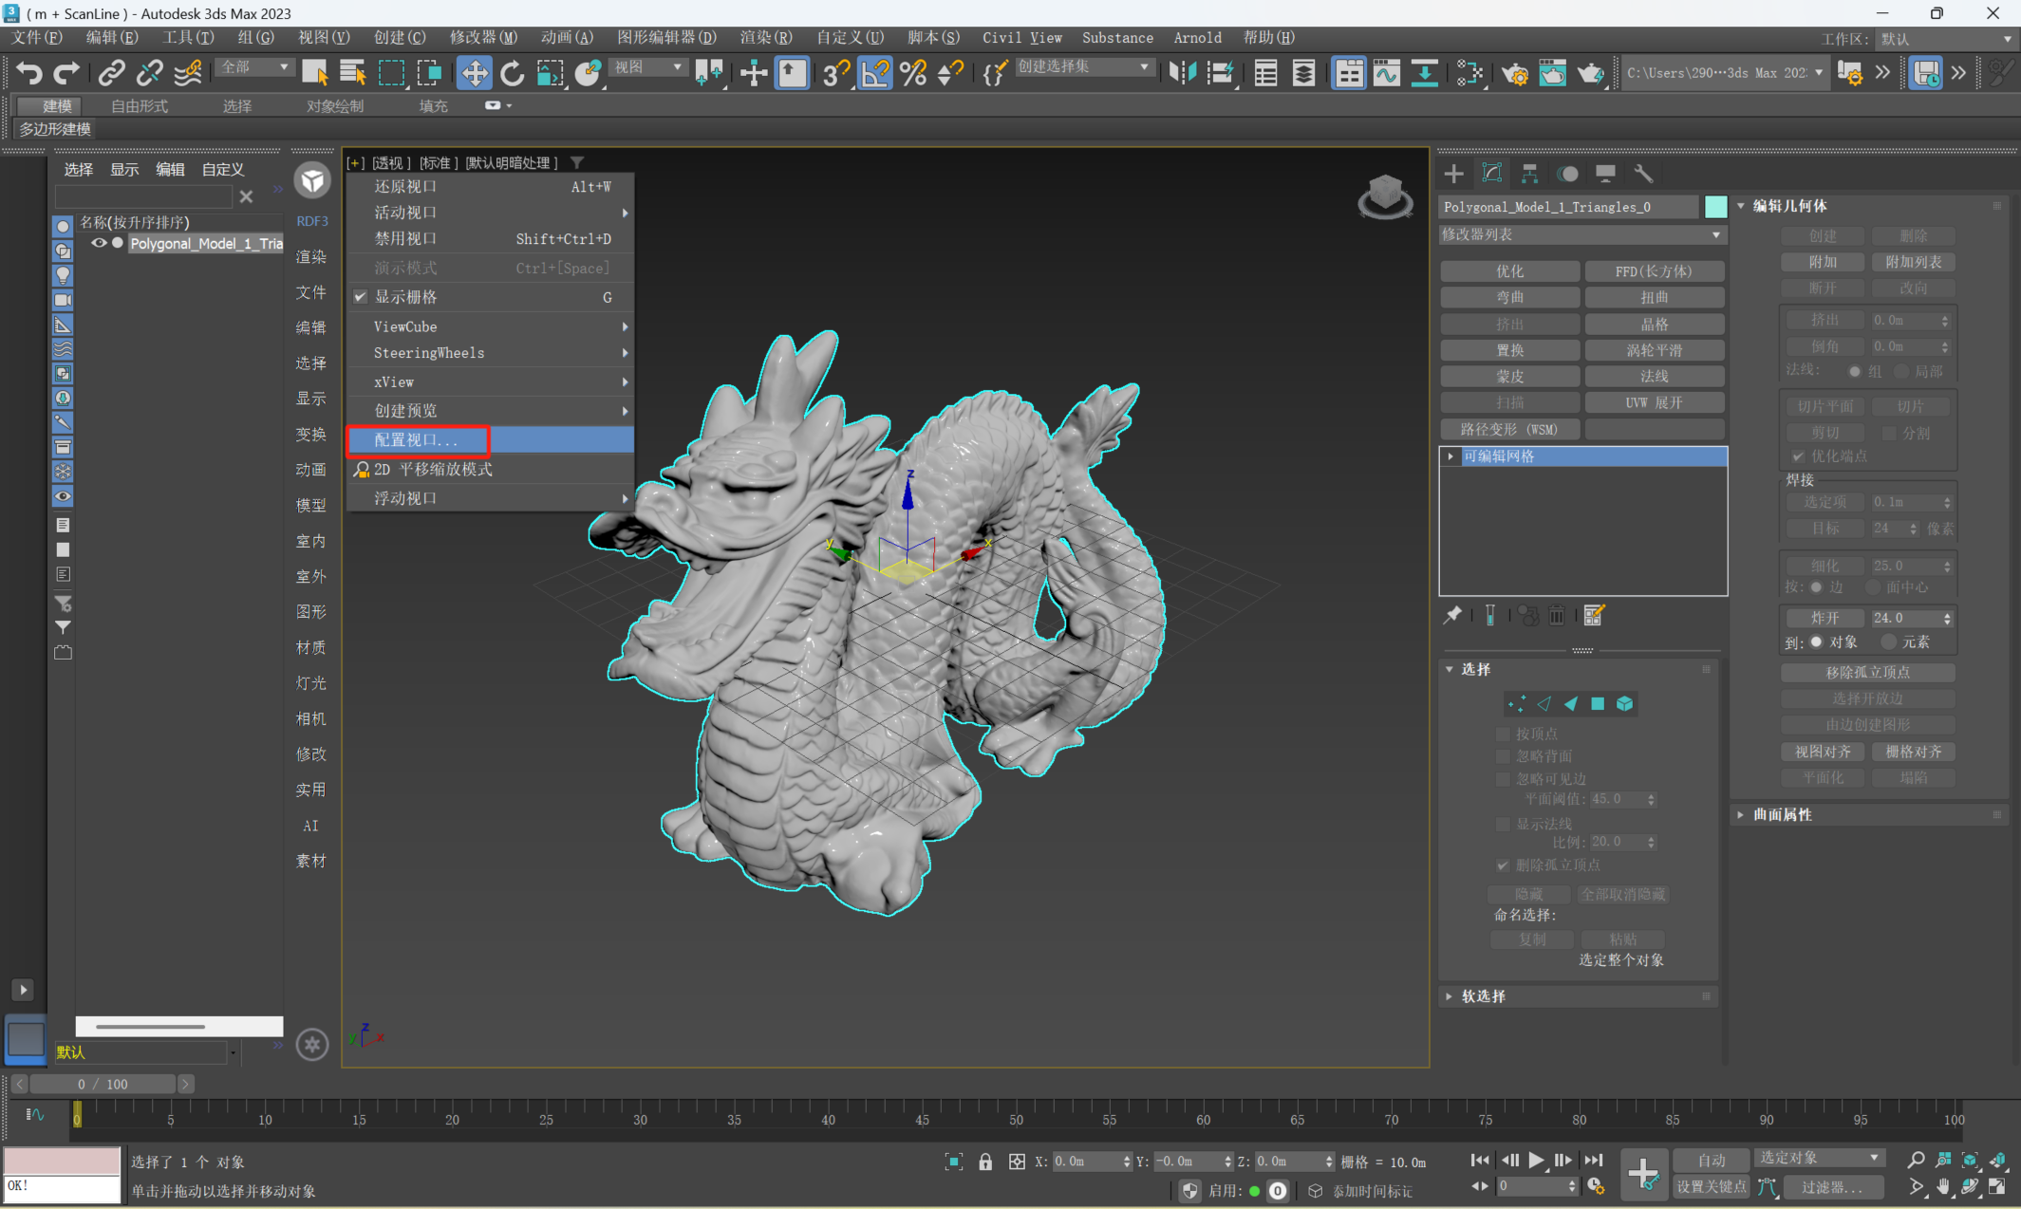Choose 配置视口... from the viewport menu
This screenshot has height=1209, width=2021.
[x=417, y=440]
